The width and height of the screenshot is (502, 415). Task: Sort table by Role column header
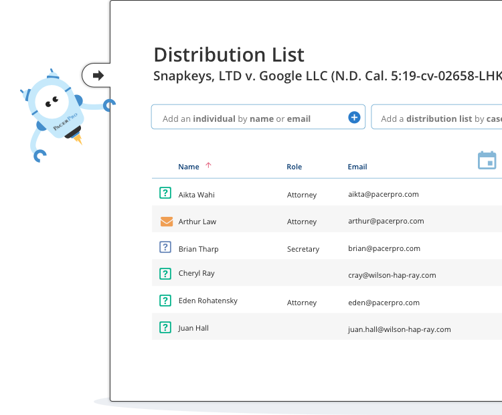(295, 167)
